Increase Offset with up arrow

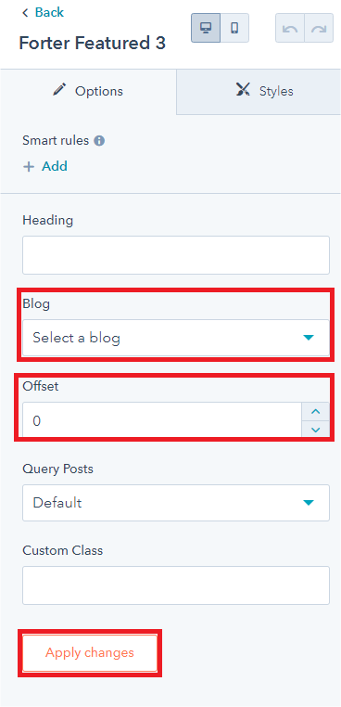coord(316,411)
